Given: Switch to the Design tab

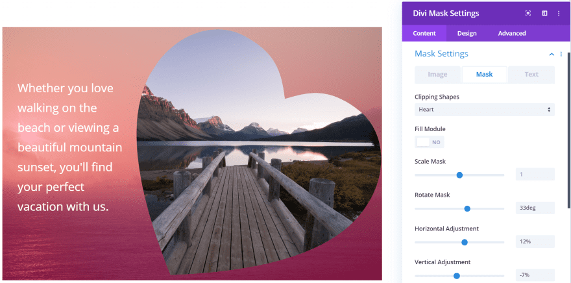Looking at the screenshot, I should click(467, 34).
